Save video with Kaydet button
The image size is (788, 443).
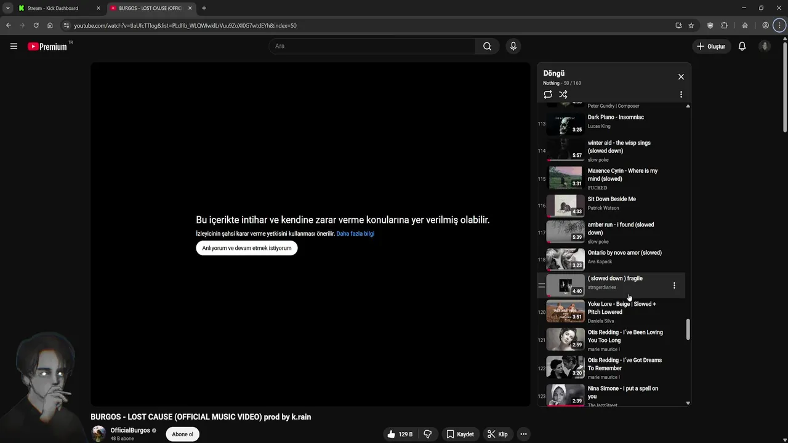[x=460, y=434]
